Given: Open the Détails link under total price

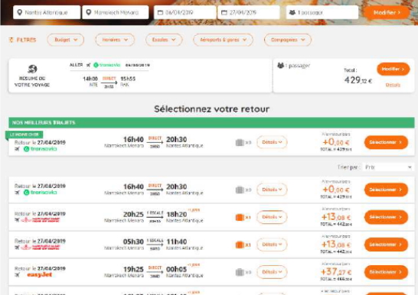Looking at the screenshot, I should [x=393, y=85].
